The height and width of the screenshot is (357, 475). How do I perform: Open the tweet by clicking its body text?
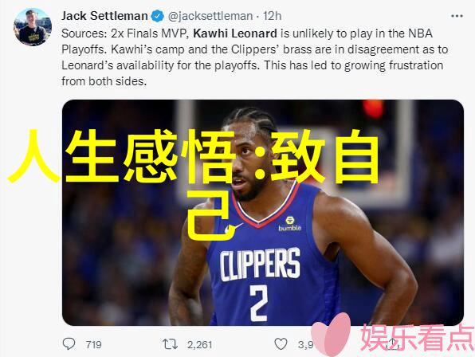[254, 57]
